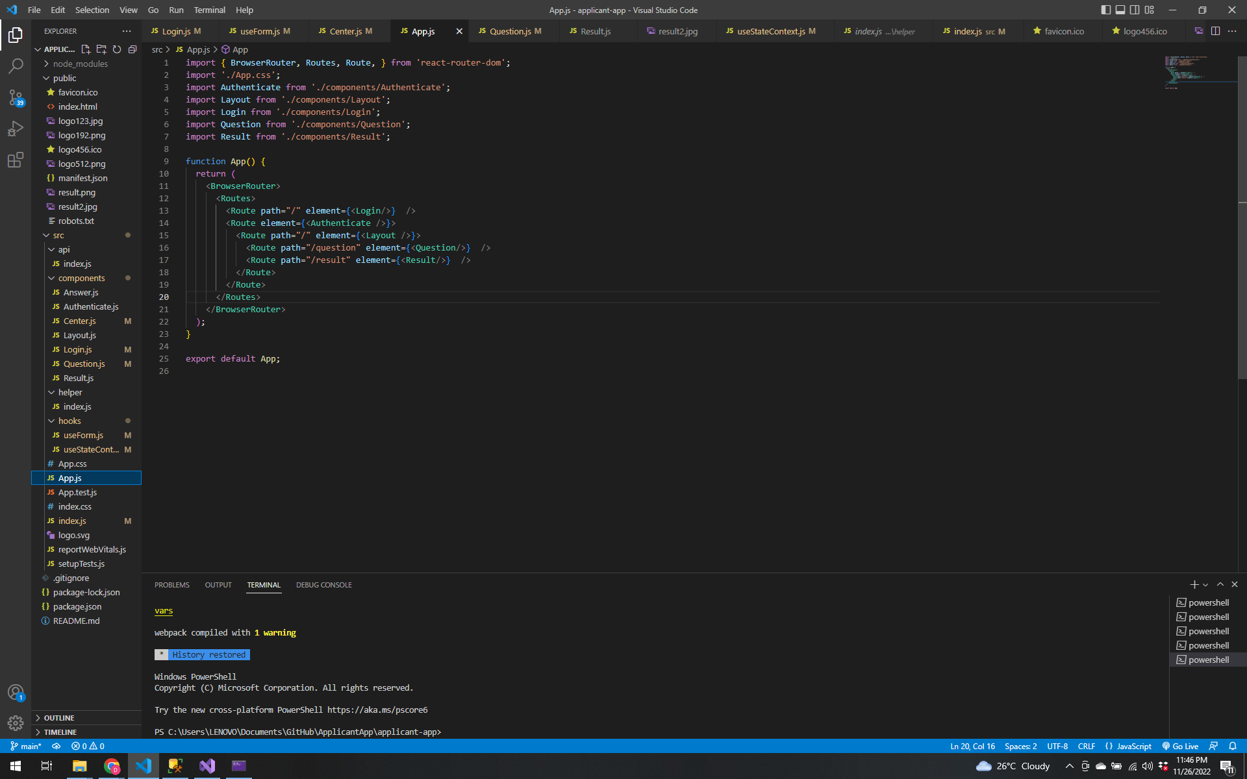
Task: Toggle the Secondary Side Bar
Action: tap(1135, 10)
